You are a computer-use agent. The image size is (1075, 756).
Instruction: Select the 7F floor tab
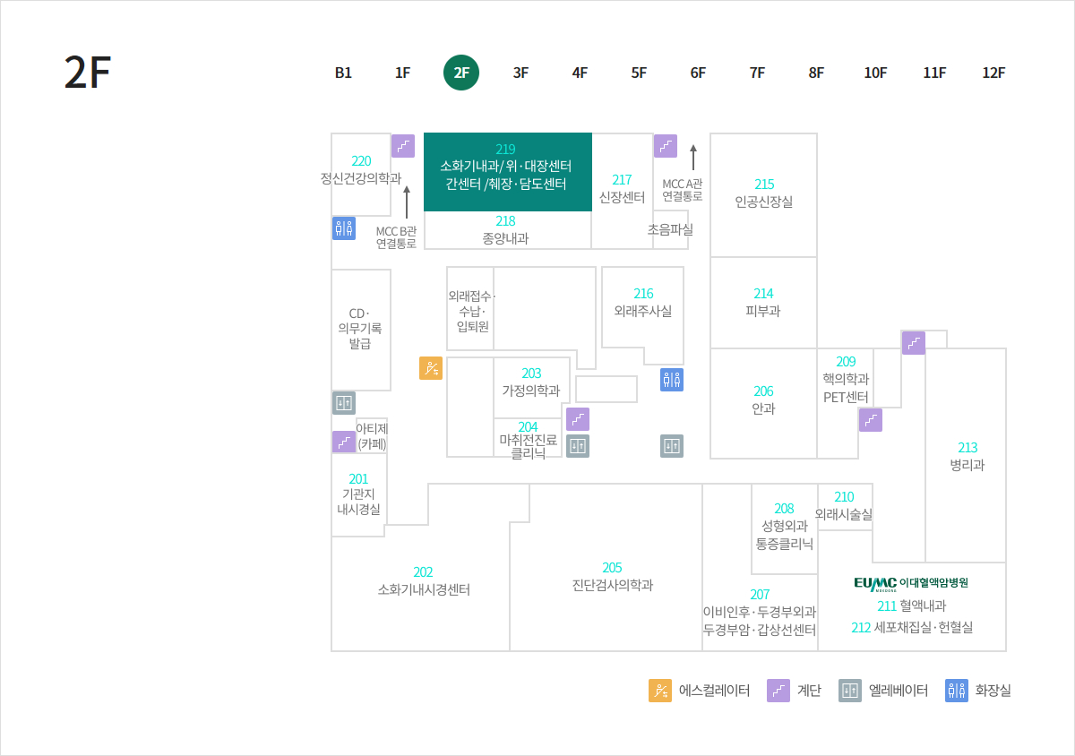pyautogui.click(x=757, y=73)
